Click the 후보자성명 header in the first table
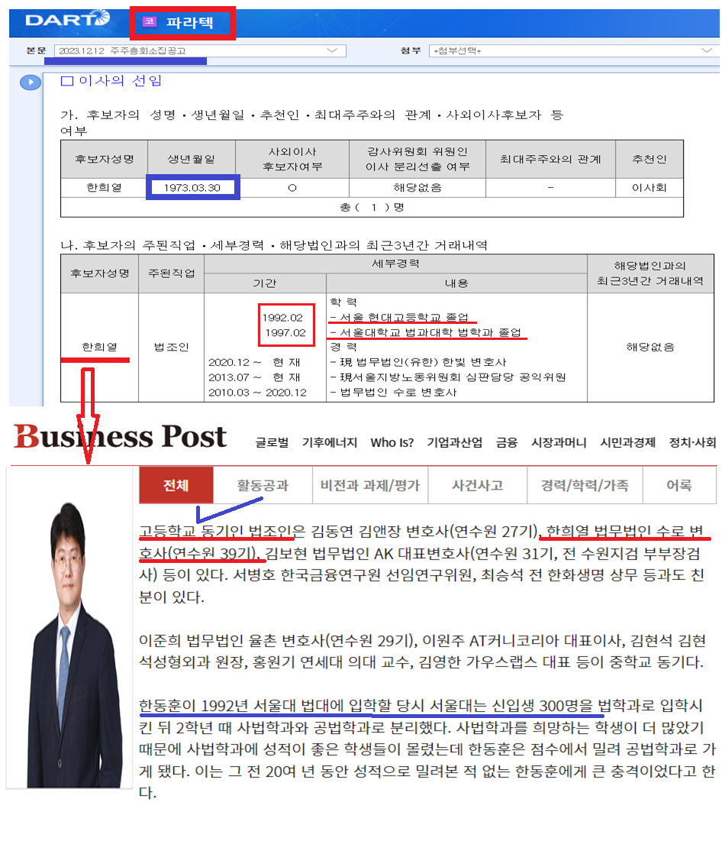The height and width of the screenshot is (841, 722). 104,160
